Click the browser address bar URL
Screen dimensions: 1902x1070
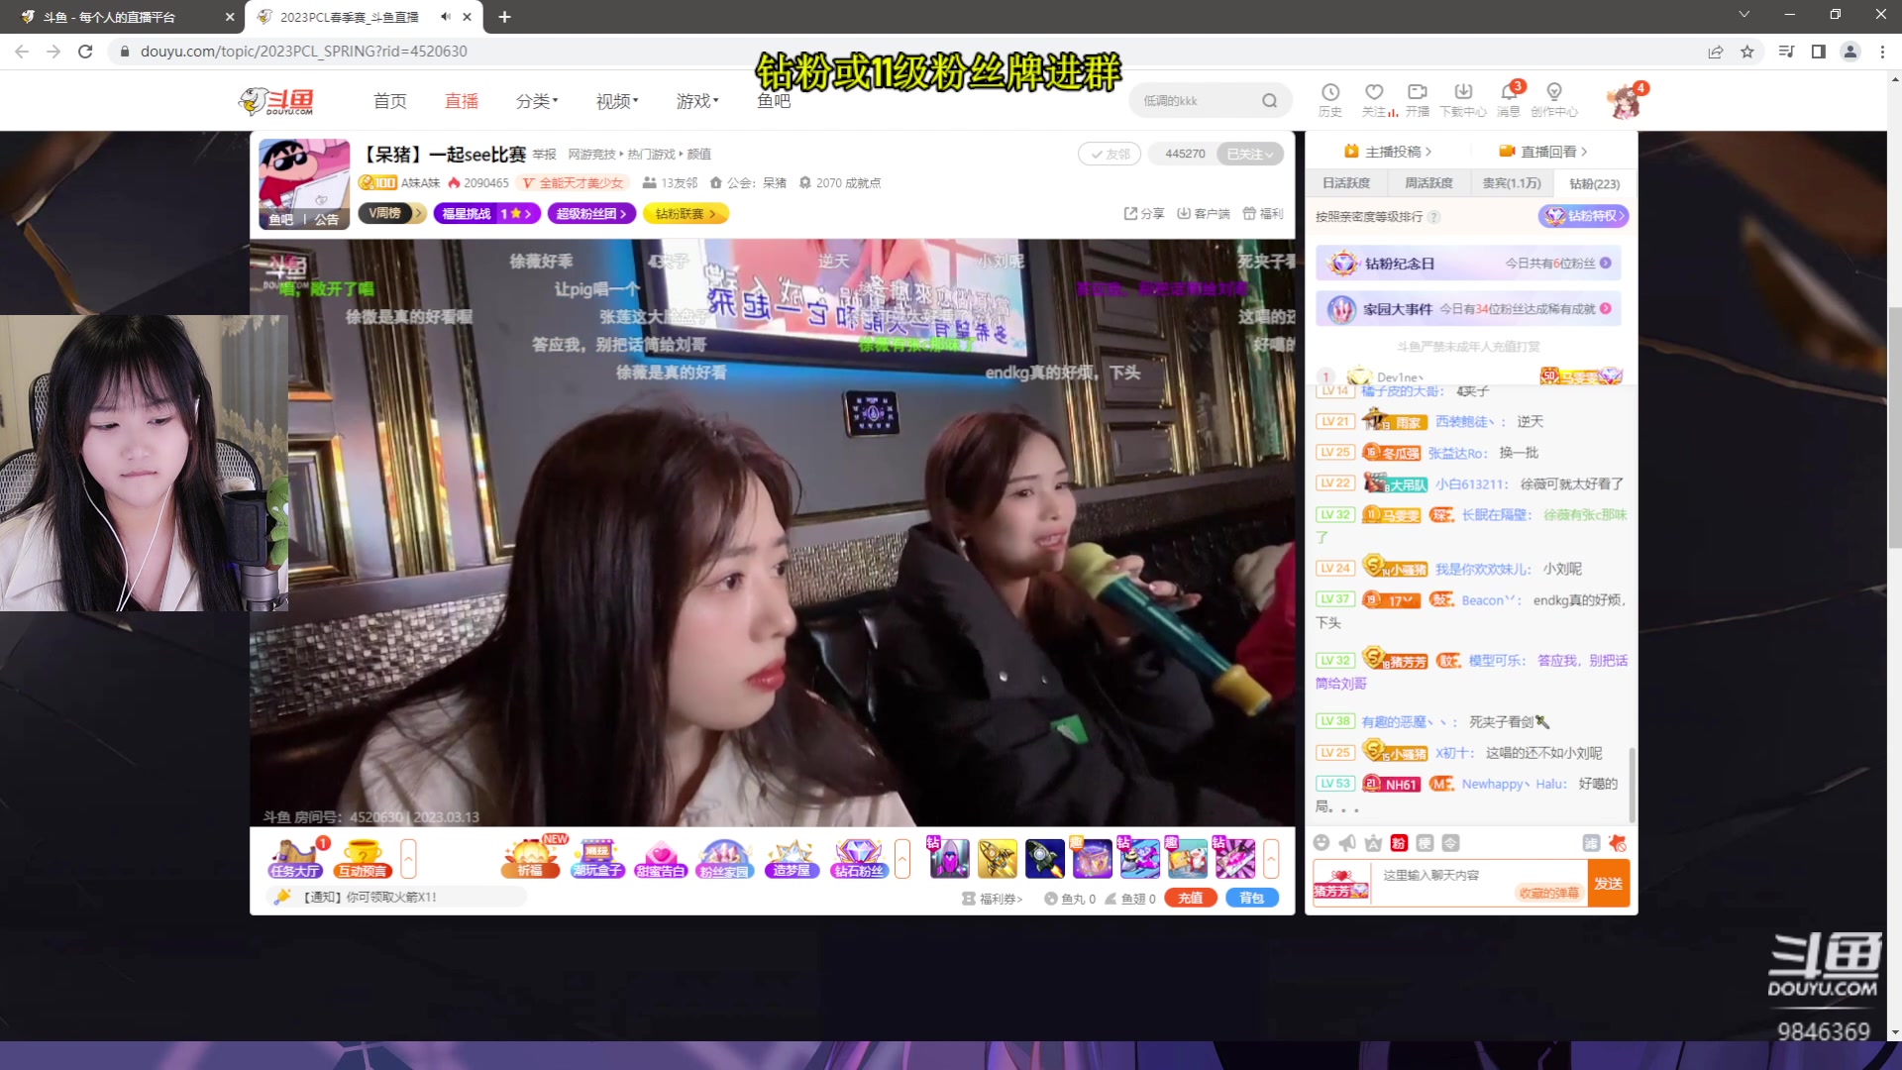304,52
